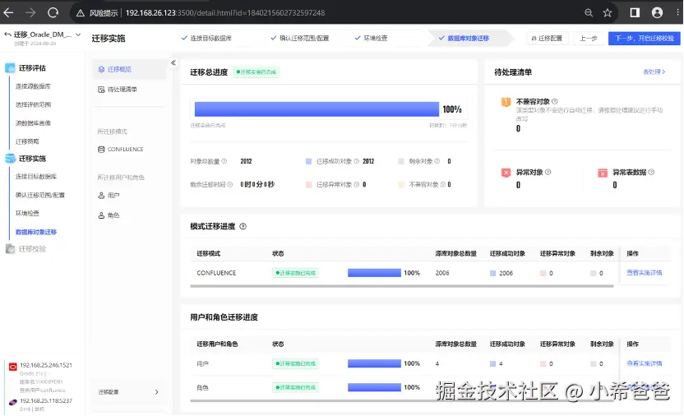Viewport: 684px width, 416px height.
Task: Click the security warning triangle icon
Action: click(x=81, y=13)
